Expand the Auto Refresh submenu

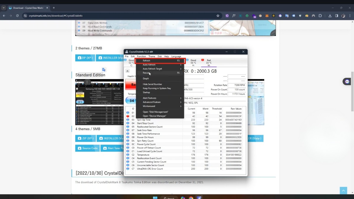pyautogui.click(x=160, y=65)
